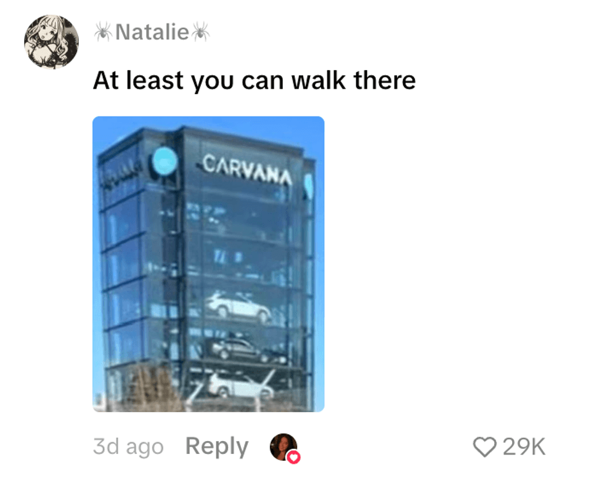Click the word walk in the comment
Screen dimensions: 604x486
(319, 81)
